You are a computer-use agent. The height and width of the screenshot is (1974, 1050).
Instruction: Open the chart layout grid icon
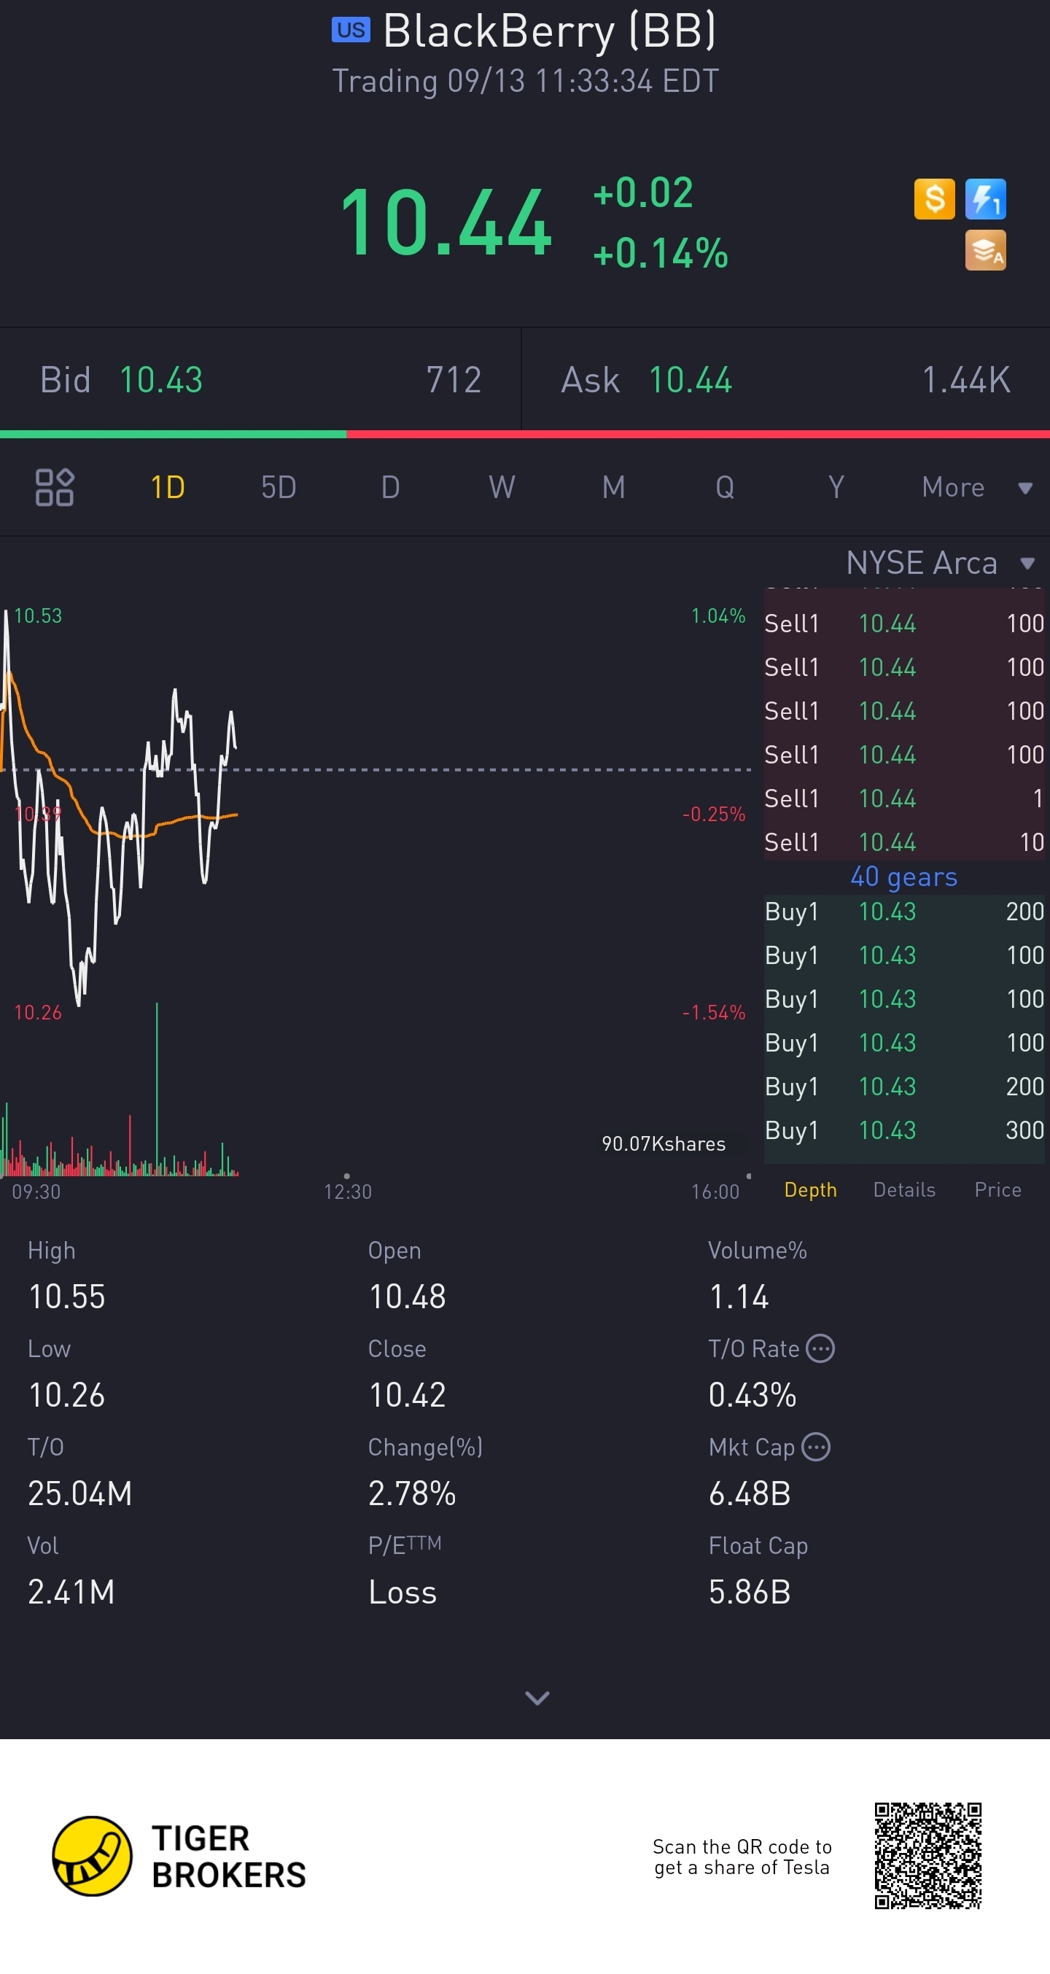click(x=55, y=487)
